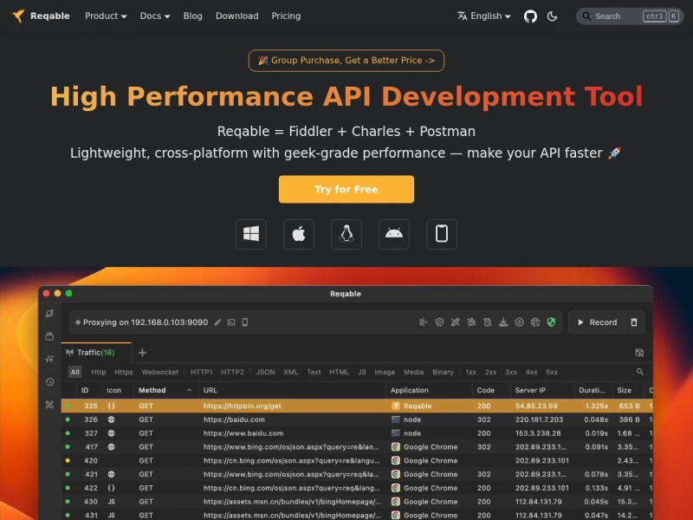This screenshot has height=520, width=693.
Task: Click the Application column header
Action: point(429,390)
